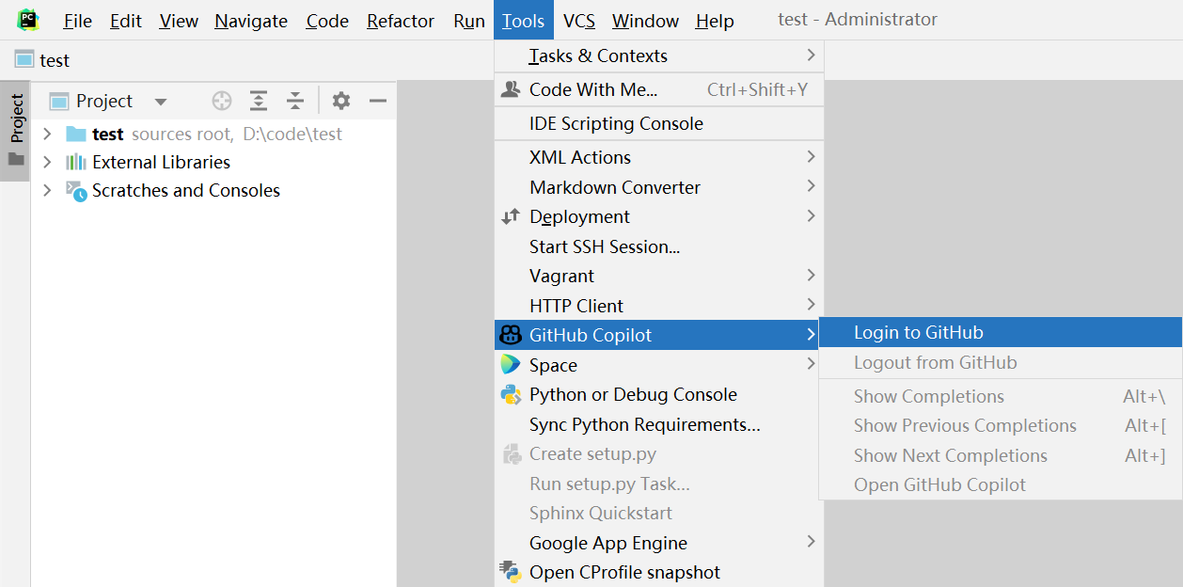Click the Scratches and Consoles icon
This screenshot has height=587, width=1183.
pos(76,190)
